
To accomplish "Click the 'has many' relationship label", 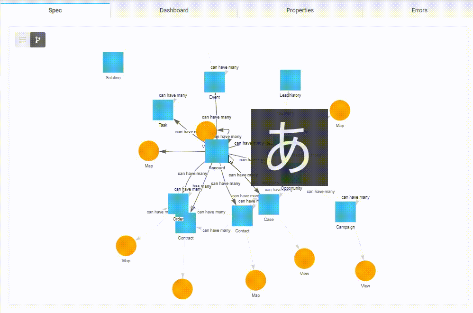I will (x=202, y=186).
